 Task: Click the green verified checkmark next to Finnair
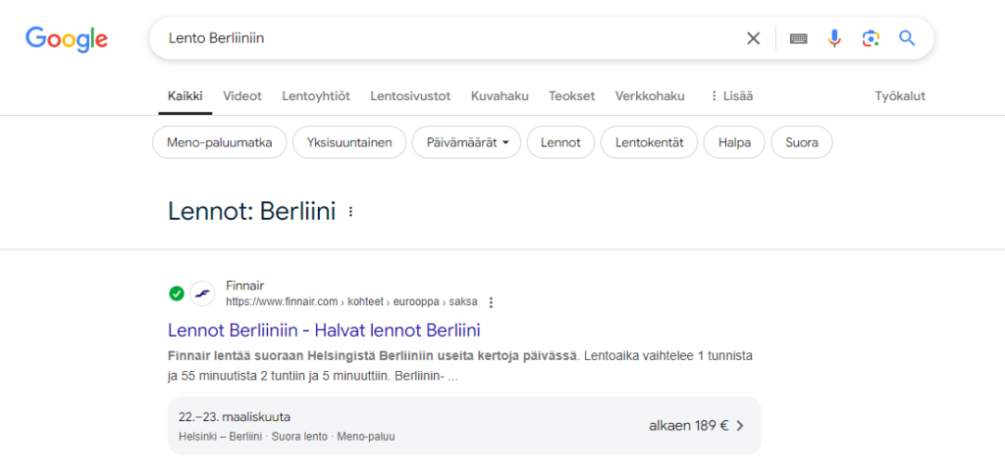[177, 293]
